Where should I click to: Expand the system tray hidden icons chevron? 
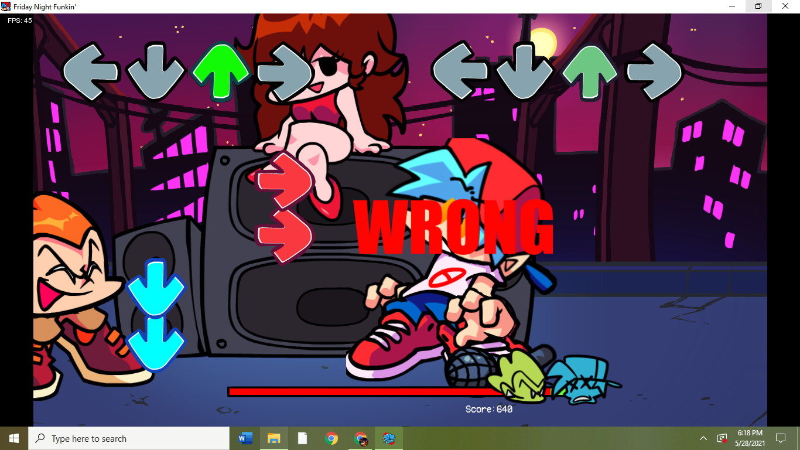point(703,438)
